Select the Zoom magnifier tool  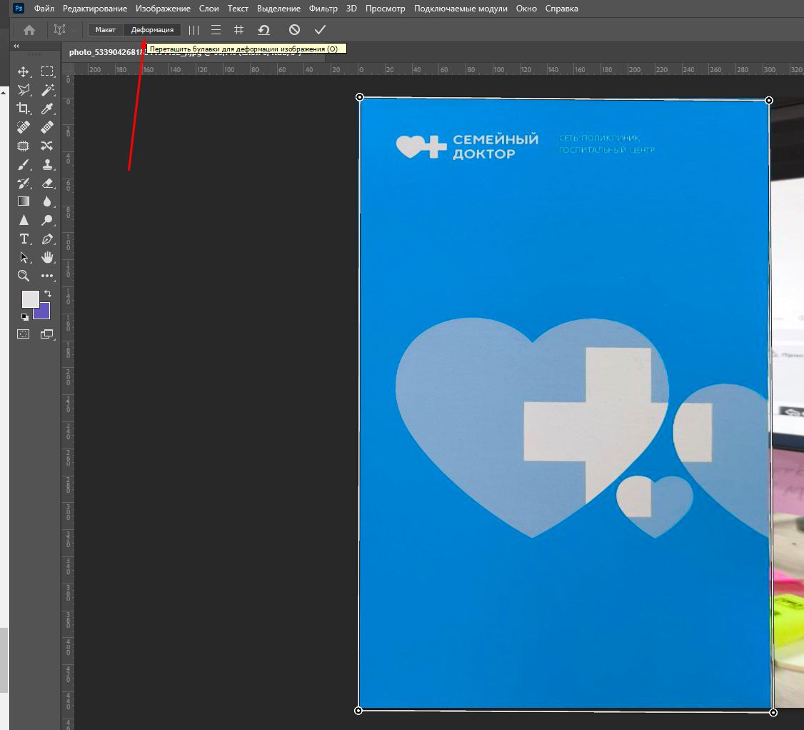click(23, 276)
